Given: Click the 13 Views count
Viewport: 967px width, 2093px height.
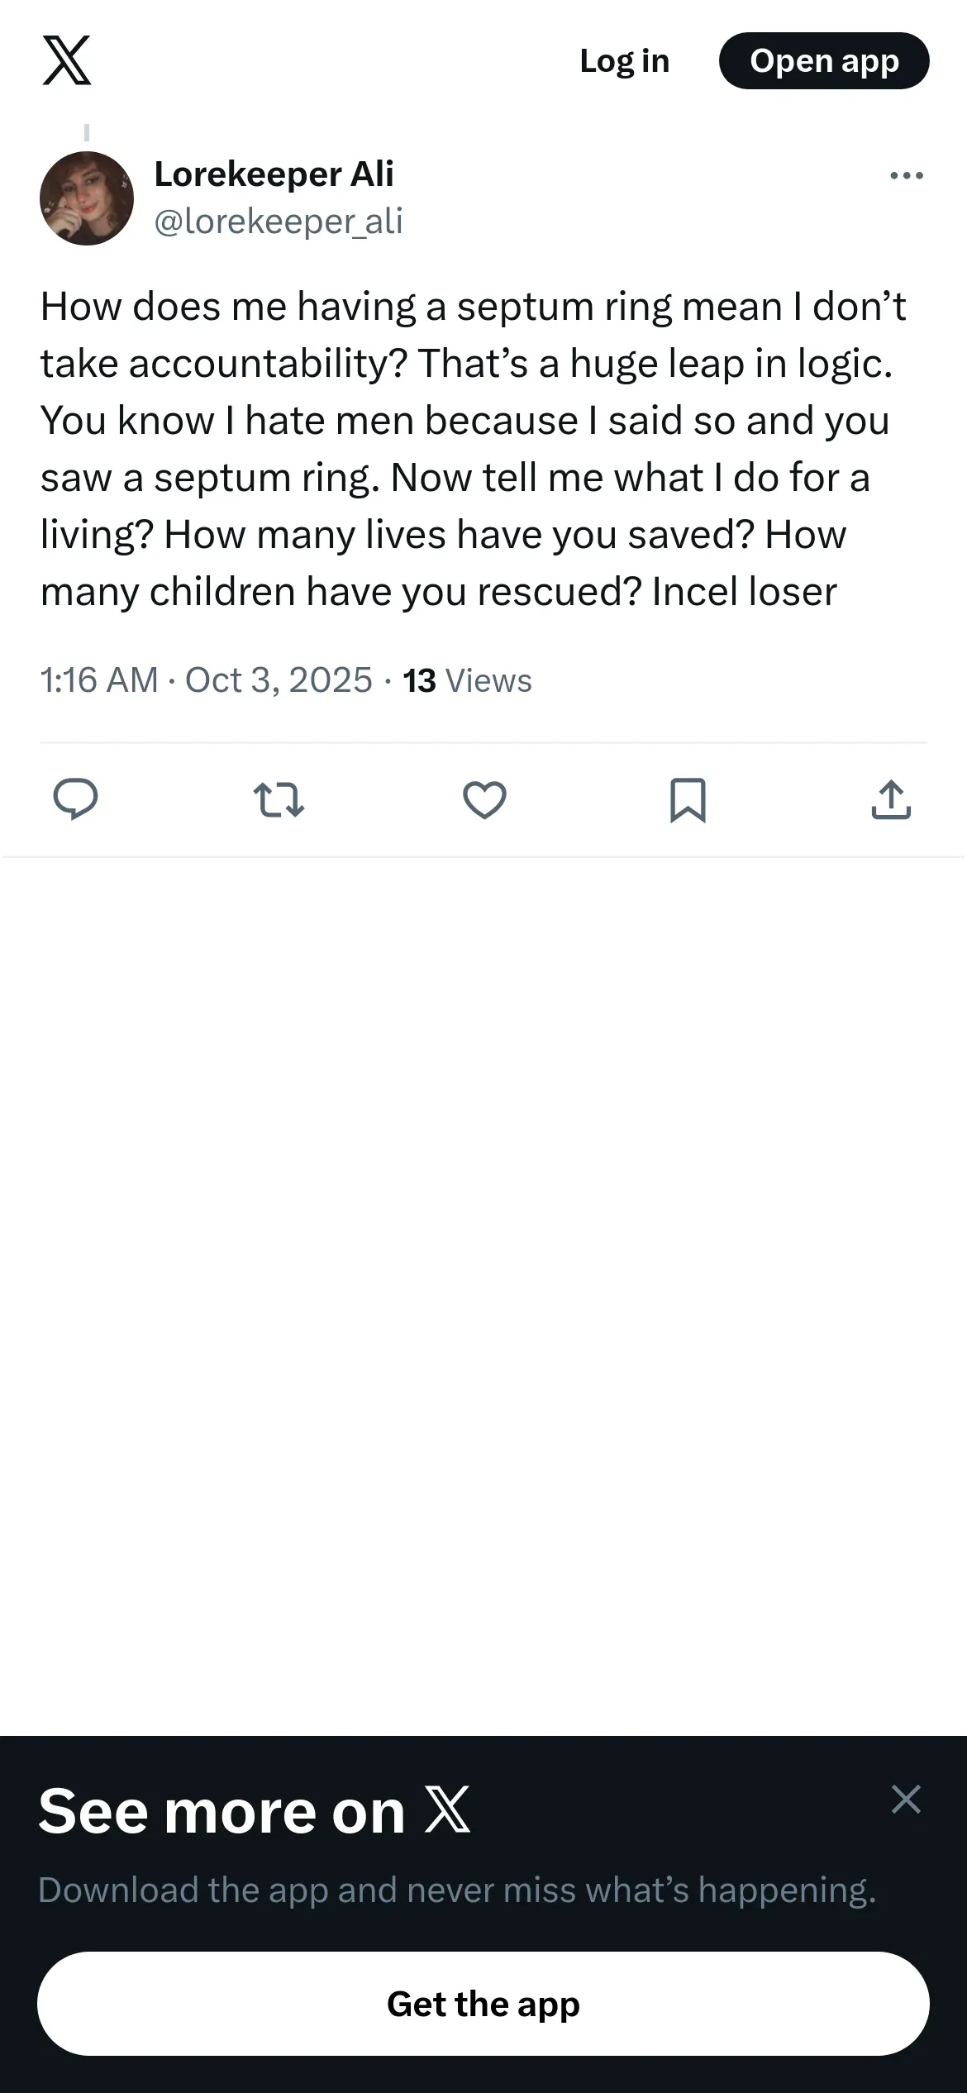Looking at the screenshot, I should coord(467,680).
